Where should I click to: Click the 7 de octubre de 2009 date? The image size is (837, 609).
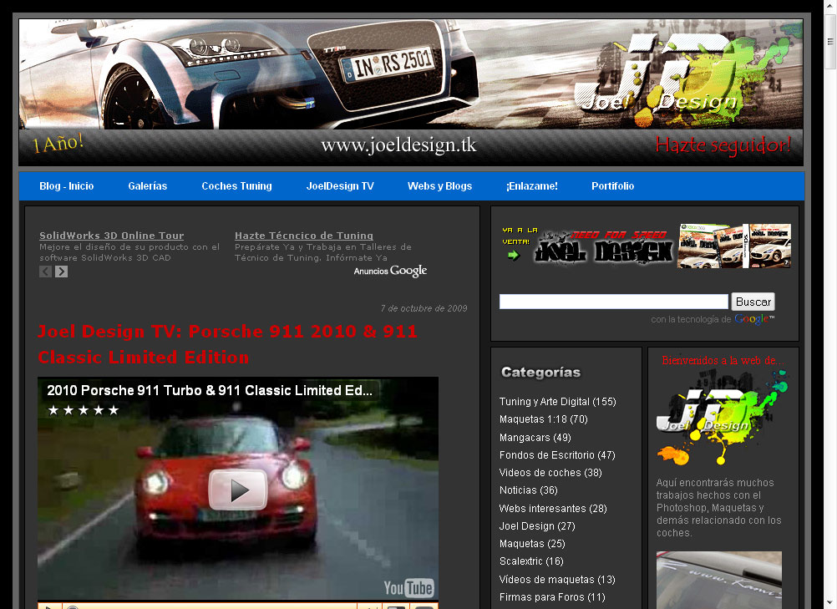point(424,308)
